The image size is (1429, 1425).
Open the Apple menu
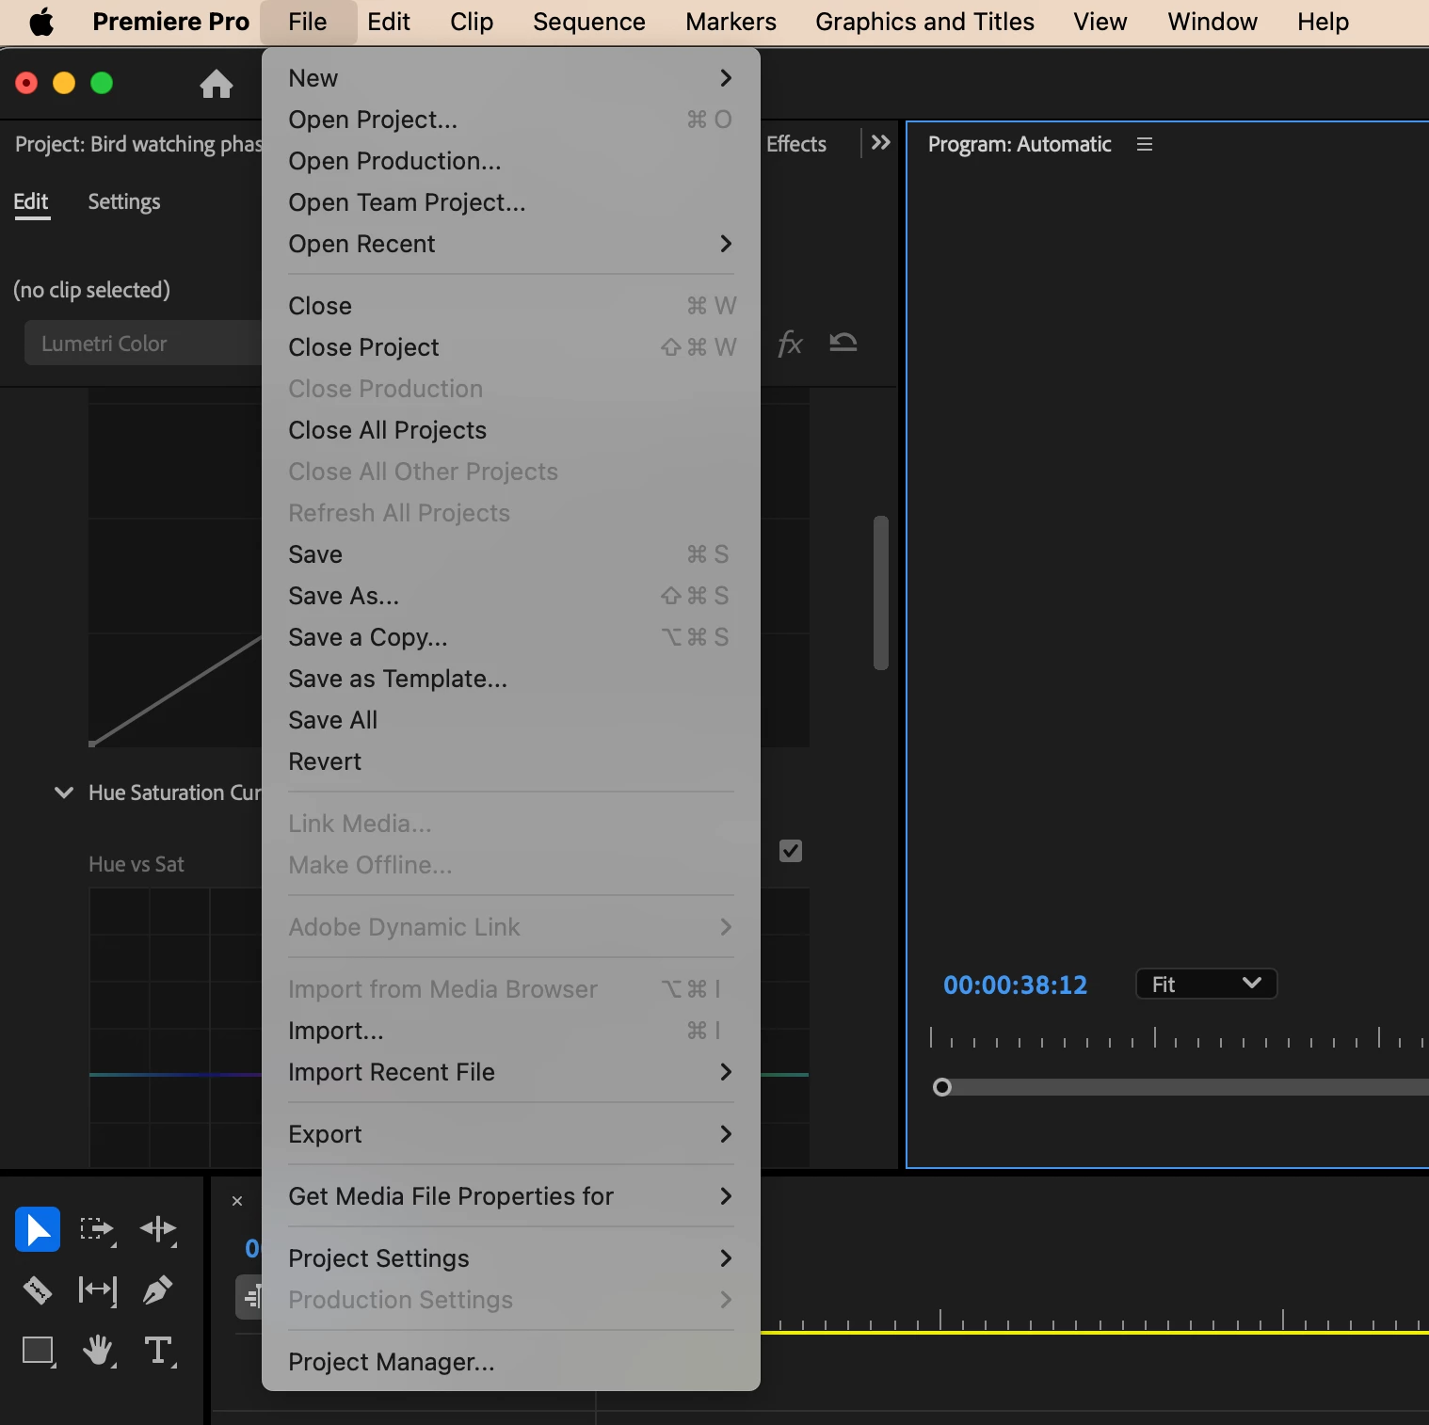click(41, 22)
